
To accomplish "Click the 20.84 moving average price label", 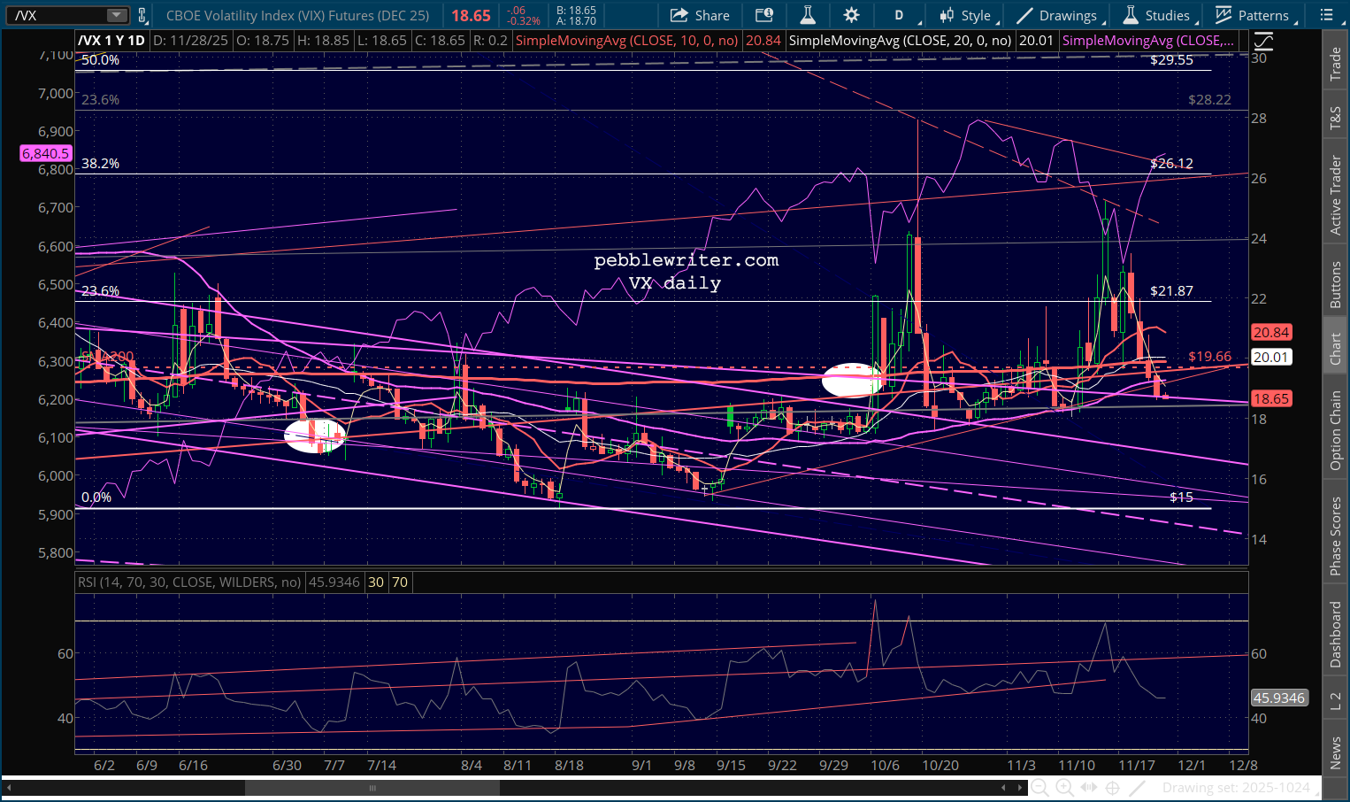I will (1271, 333).
